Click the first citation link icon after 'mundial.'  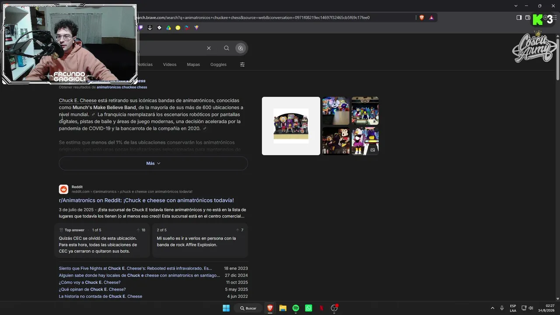(x=93, y=115)
